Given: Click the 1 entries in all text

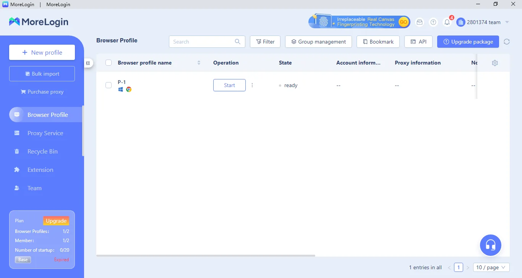Looking at the screenshot, I should tap(425, 267).
